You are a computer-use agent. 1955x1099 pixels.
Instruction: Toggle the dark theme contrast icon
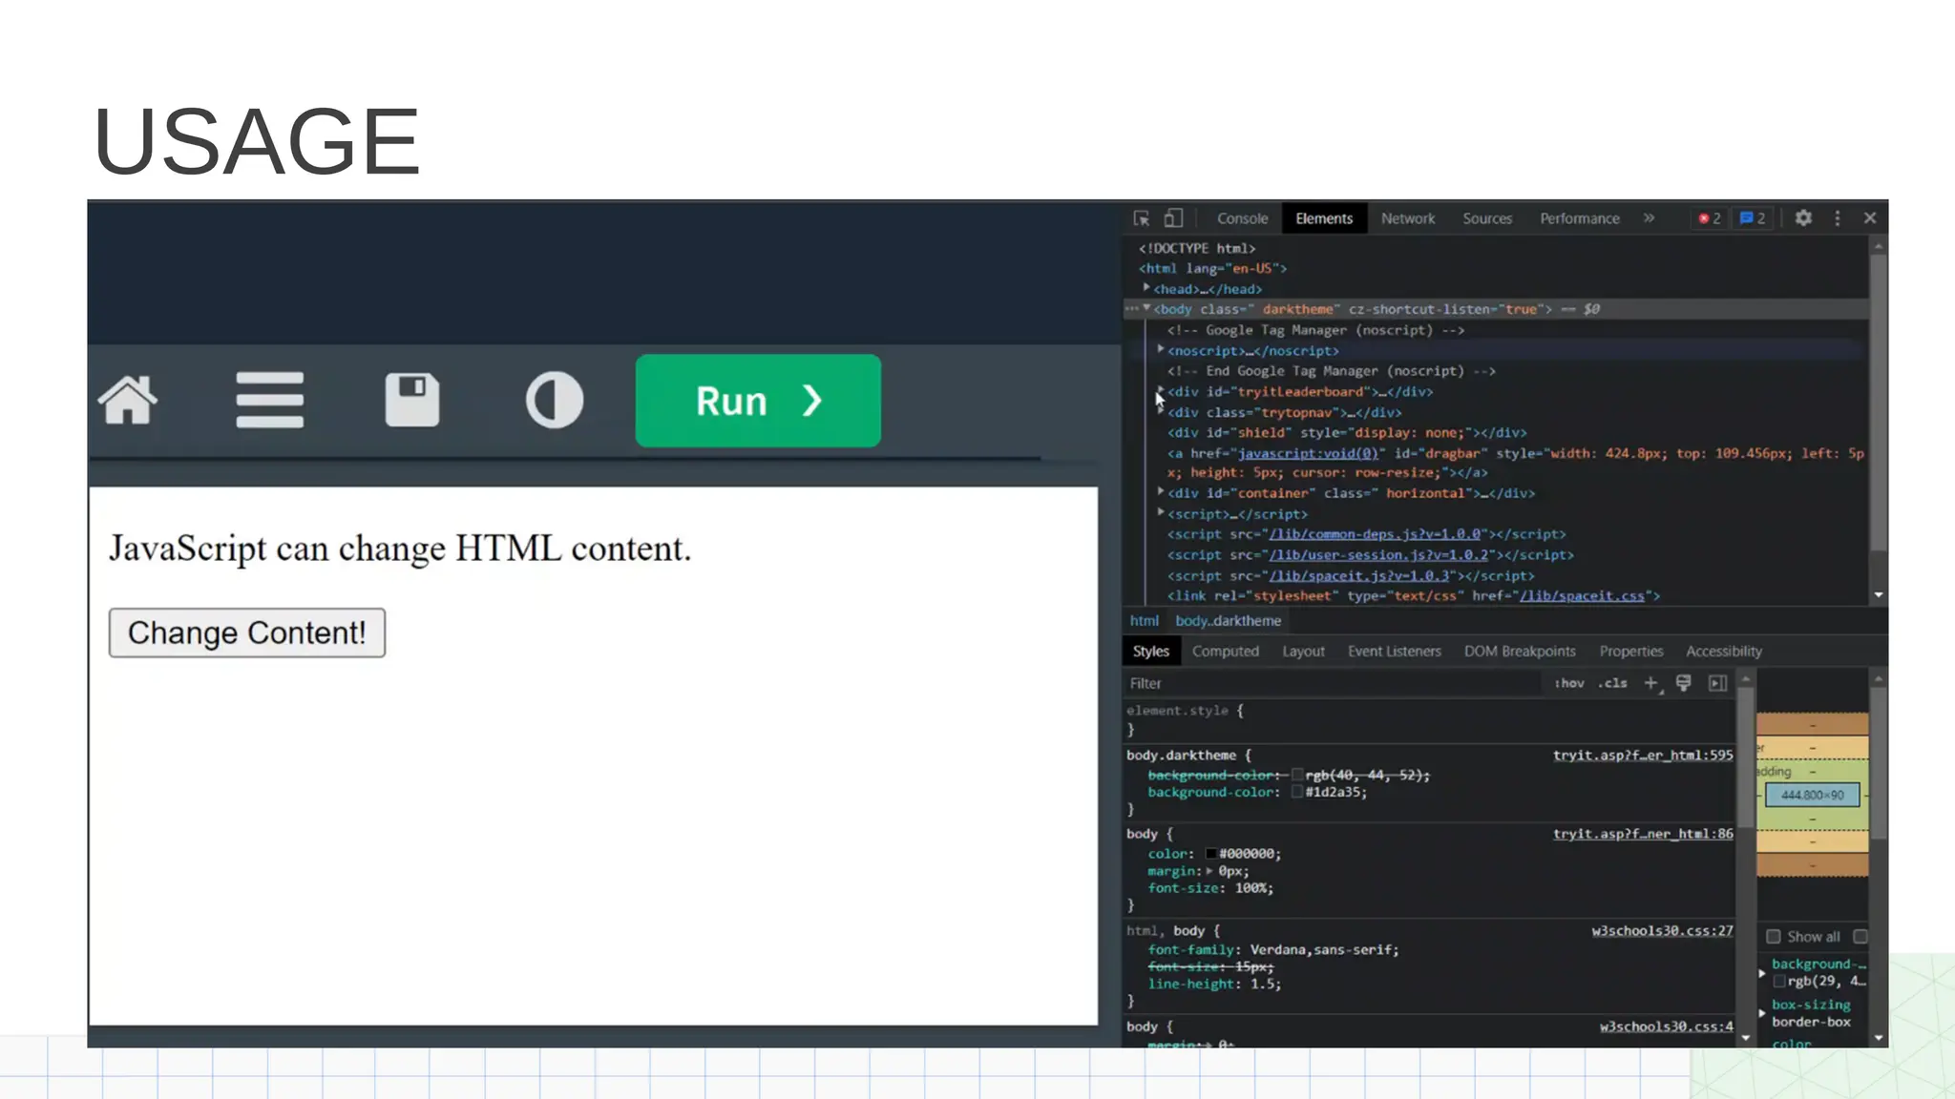pyautogui.click(x=554, y=401)
